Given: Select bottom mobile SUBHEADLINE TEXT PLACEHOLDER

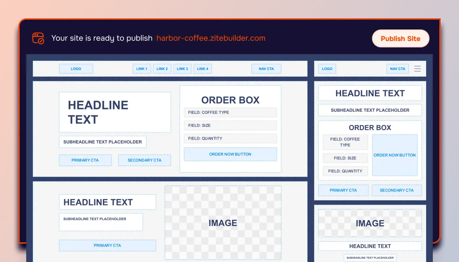Looking at the screenshot, I should tap(370, 258).
